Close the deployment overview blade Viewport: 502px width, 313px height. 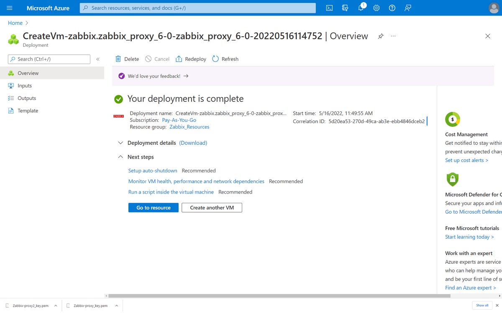coord(488,36)
